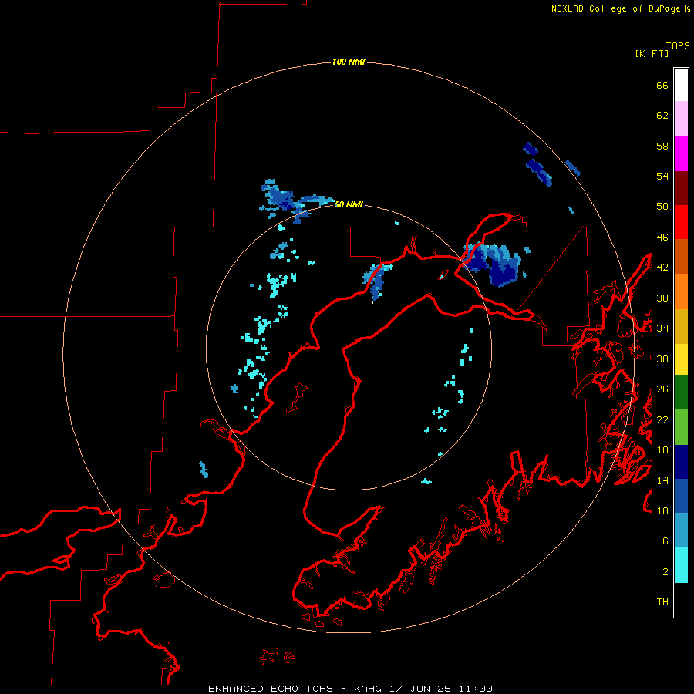Click legend value 22
This screenshot has height=694, width=694.
(662, 419)
